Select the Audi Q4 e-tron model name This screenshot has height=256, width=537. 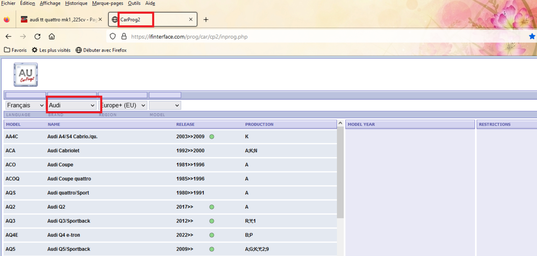[64, 235]
